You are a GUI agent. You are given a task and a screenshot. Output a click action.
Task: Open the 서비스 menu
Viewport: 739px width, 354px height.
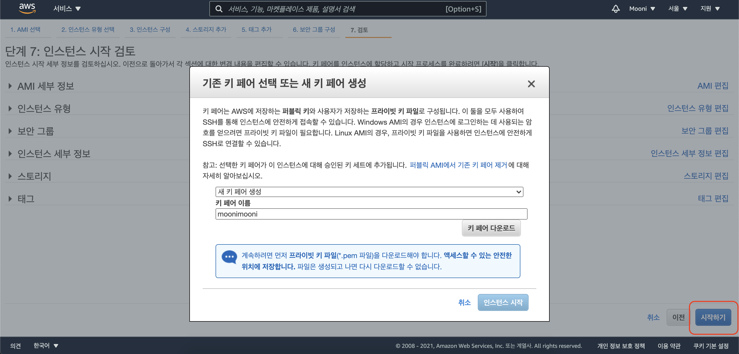(x=67, y=9)
